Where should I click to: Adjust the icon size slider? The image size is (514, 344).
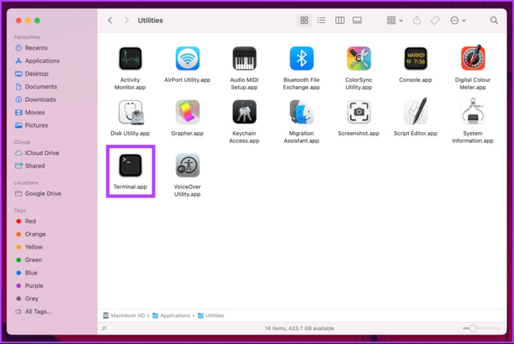[481, 328]
